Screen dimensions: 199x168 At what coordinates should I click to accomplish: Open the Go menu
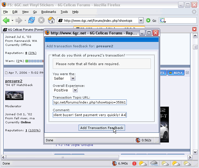point(35,12)
